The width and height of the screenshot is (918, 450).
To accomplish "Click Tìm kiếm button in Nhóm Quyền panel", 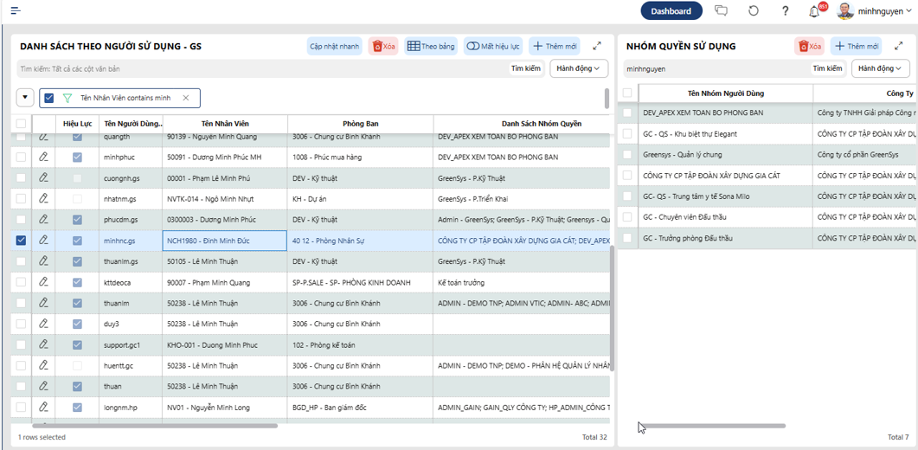I will coord(828,68).
